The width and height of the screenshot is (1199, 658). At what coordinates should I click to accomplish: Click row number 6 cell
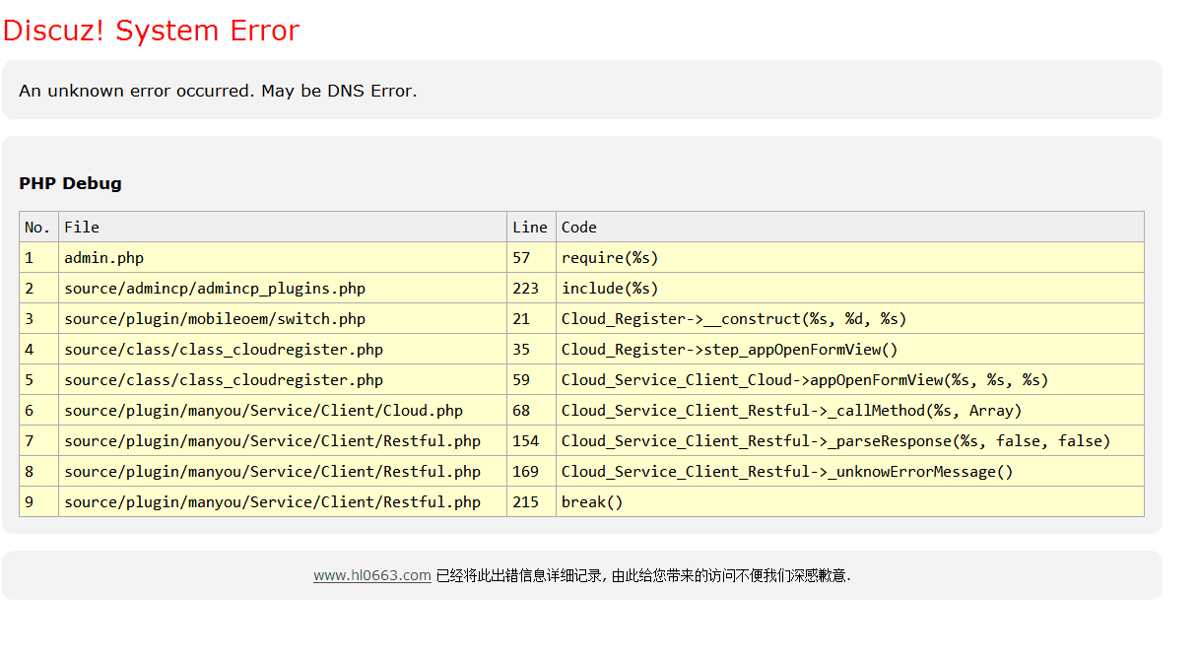pyautogui.click(x=39, y=411)
